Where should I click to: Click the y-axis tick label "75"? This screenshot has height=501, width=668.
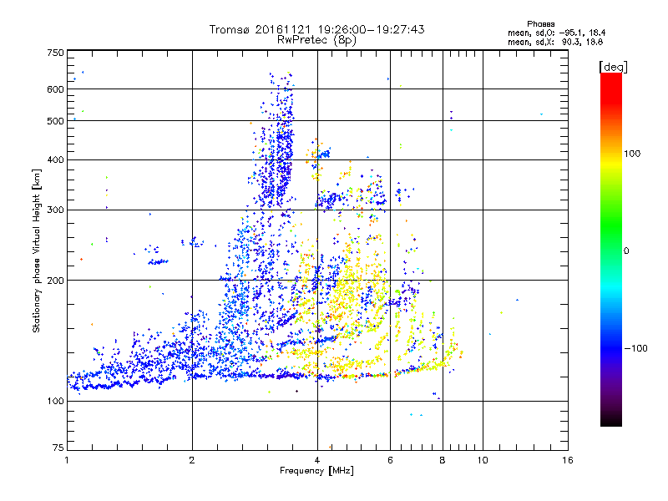pos(58,448)
